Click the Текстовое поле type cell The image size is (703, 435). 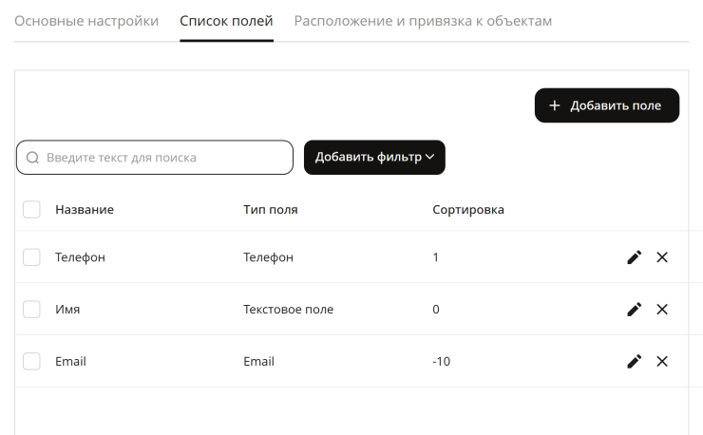[288, 310]
